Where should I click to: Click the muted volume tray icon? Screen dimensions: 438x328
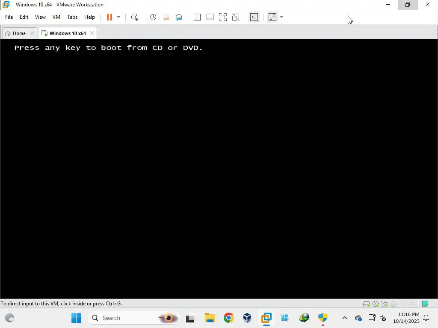pyautogui.click(x=383, y=318)
